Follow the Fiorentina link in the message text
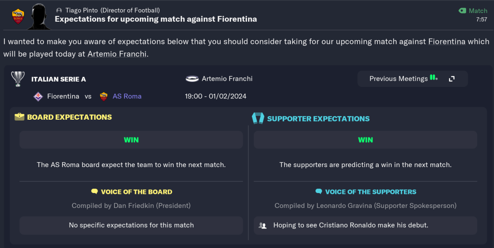494x248 pixels. (447, 41)
